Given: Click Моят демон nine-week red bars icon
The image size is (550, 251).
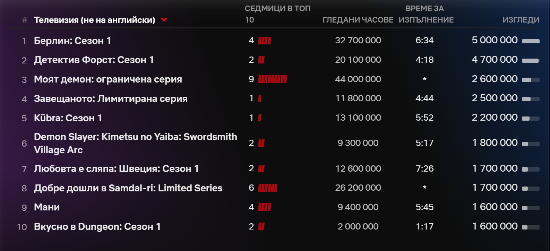Looking at the screenshot, I should 273,79.
